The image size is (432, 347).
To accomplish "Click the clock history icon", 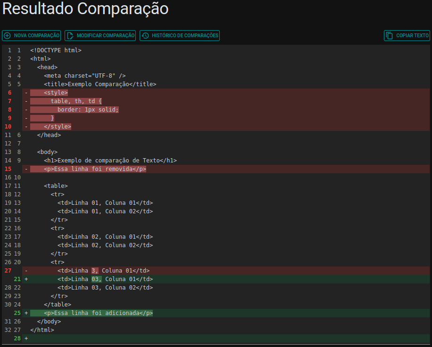I will click(x=145, y=36).
